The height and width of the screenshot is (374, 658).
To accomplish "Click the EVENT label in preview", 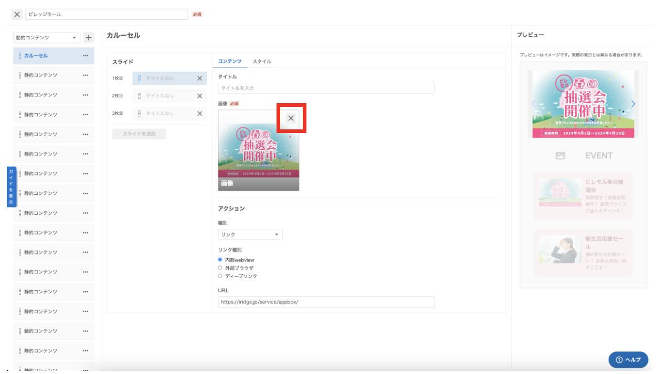I will click(599, 156).
